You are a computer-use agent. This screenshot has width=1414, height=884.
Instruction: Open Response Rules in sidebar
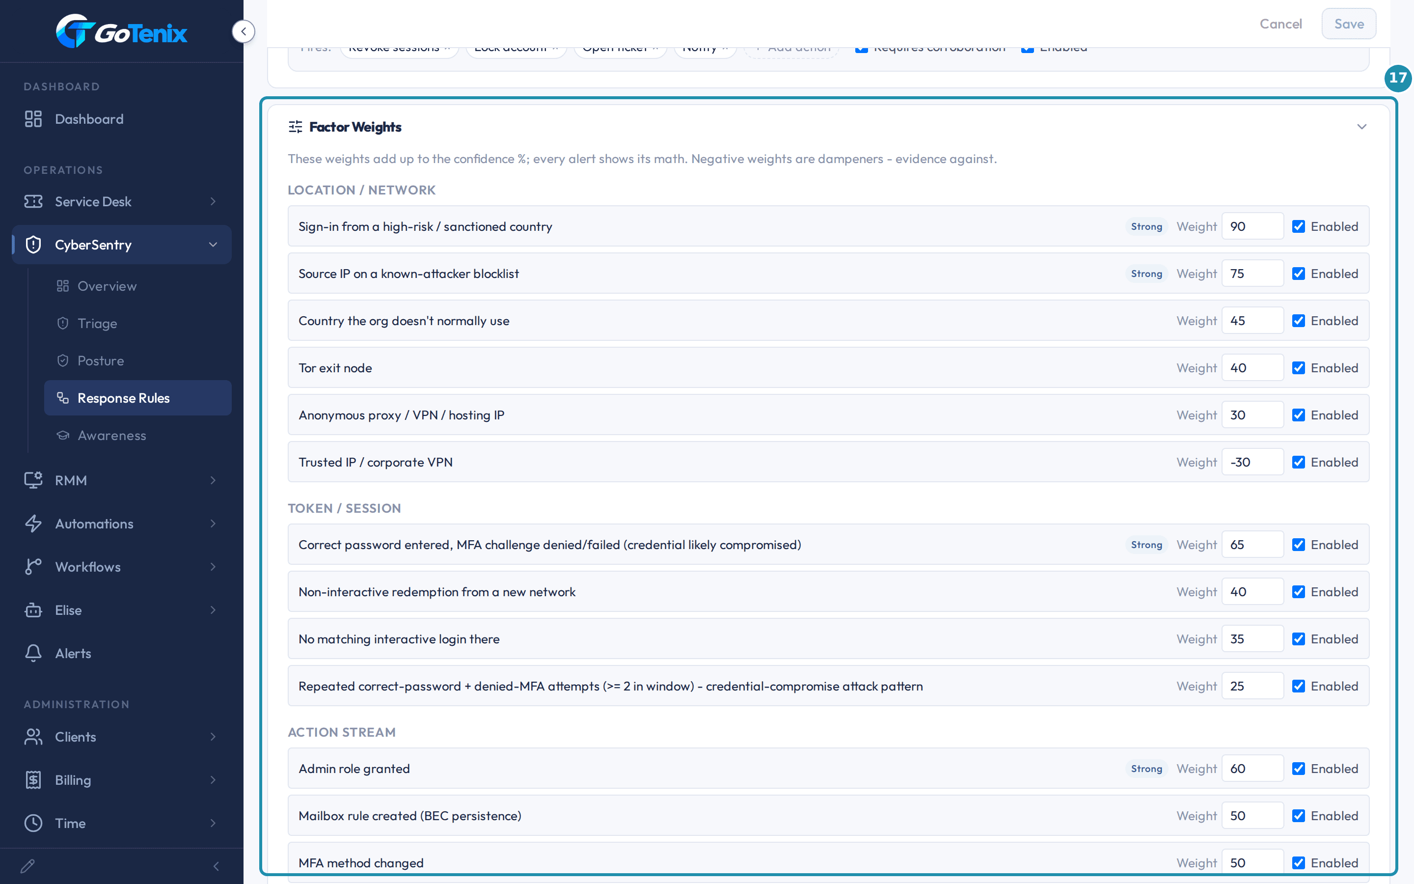tap(138, 398)
